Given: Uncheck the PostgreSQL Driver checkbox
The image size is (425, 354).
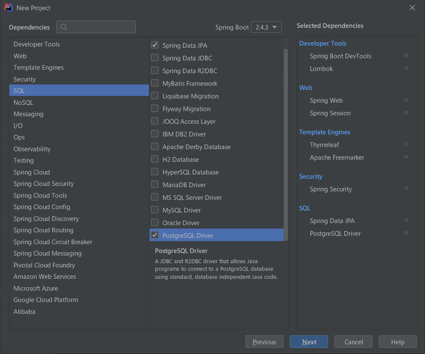Looking at the screenshot, I should click(x=155, y=235).
